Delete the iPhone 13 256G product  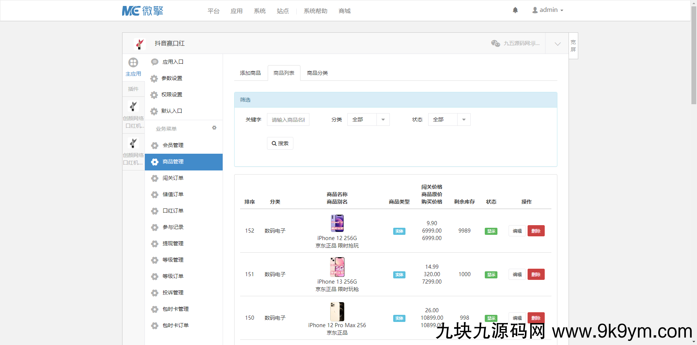[x=536, y=274]
